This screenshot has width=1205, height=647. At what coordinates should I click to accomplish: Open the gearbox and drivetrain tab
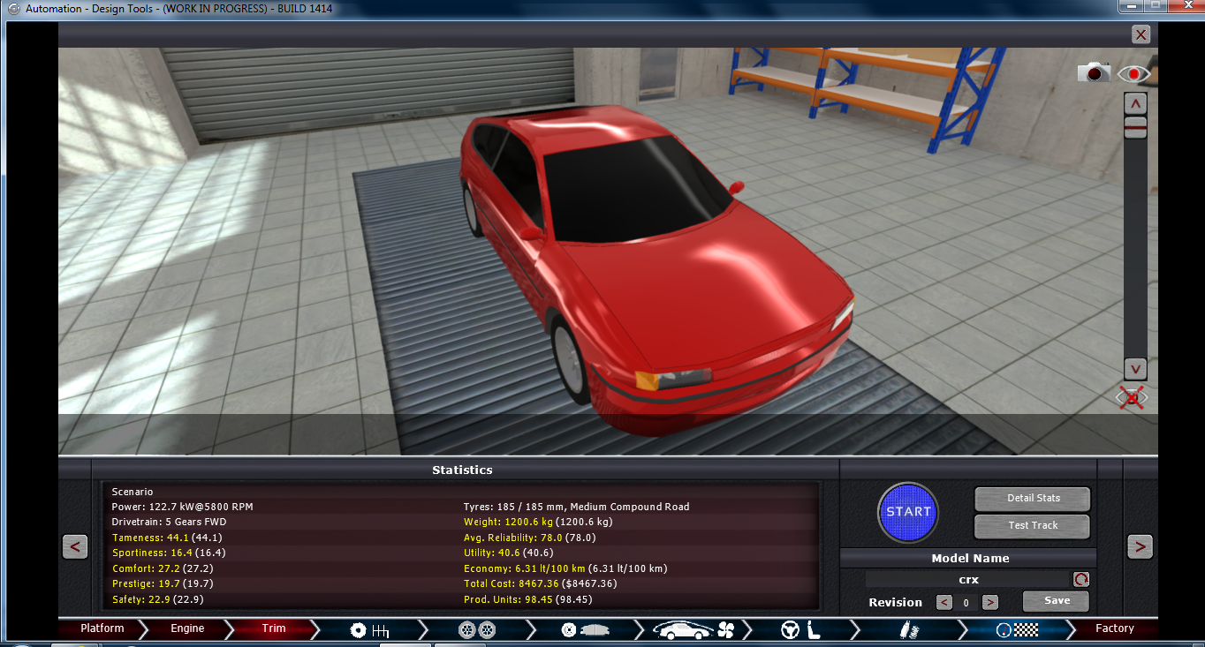click(x=369, y=629)
